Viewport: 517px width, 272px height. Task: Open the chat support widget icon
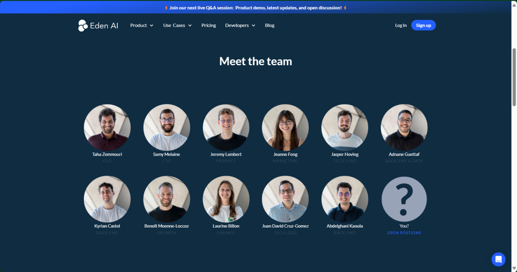pos(498,259)
